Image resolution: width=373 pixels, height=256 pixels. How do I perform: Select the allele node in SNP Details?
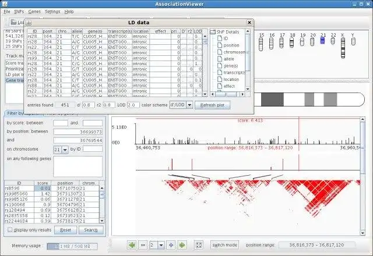pyautogui.click(x=226, y=59)
